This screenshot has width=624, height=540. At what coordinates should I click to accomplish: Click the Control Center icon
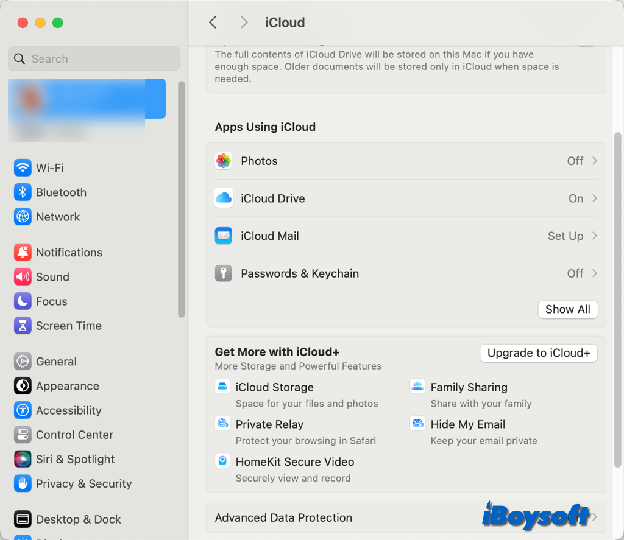point(23,435)
